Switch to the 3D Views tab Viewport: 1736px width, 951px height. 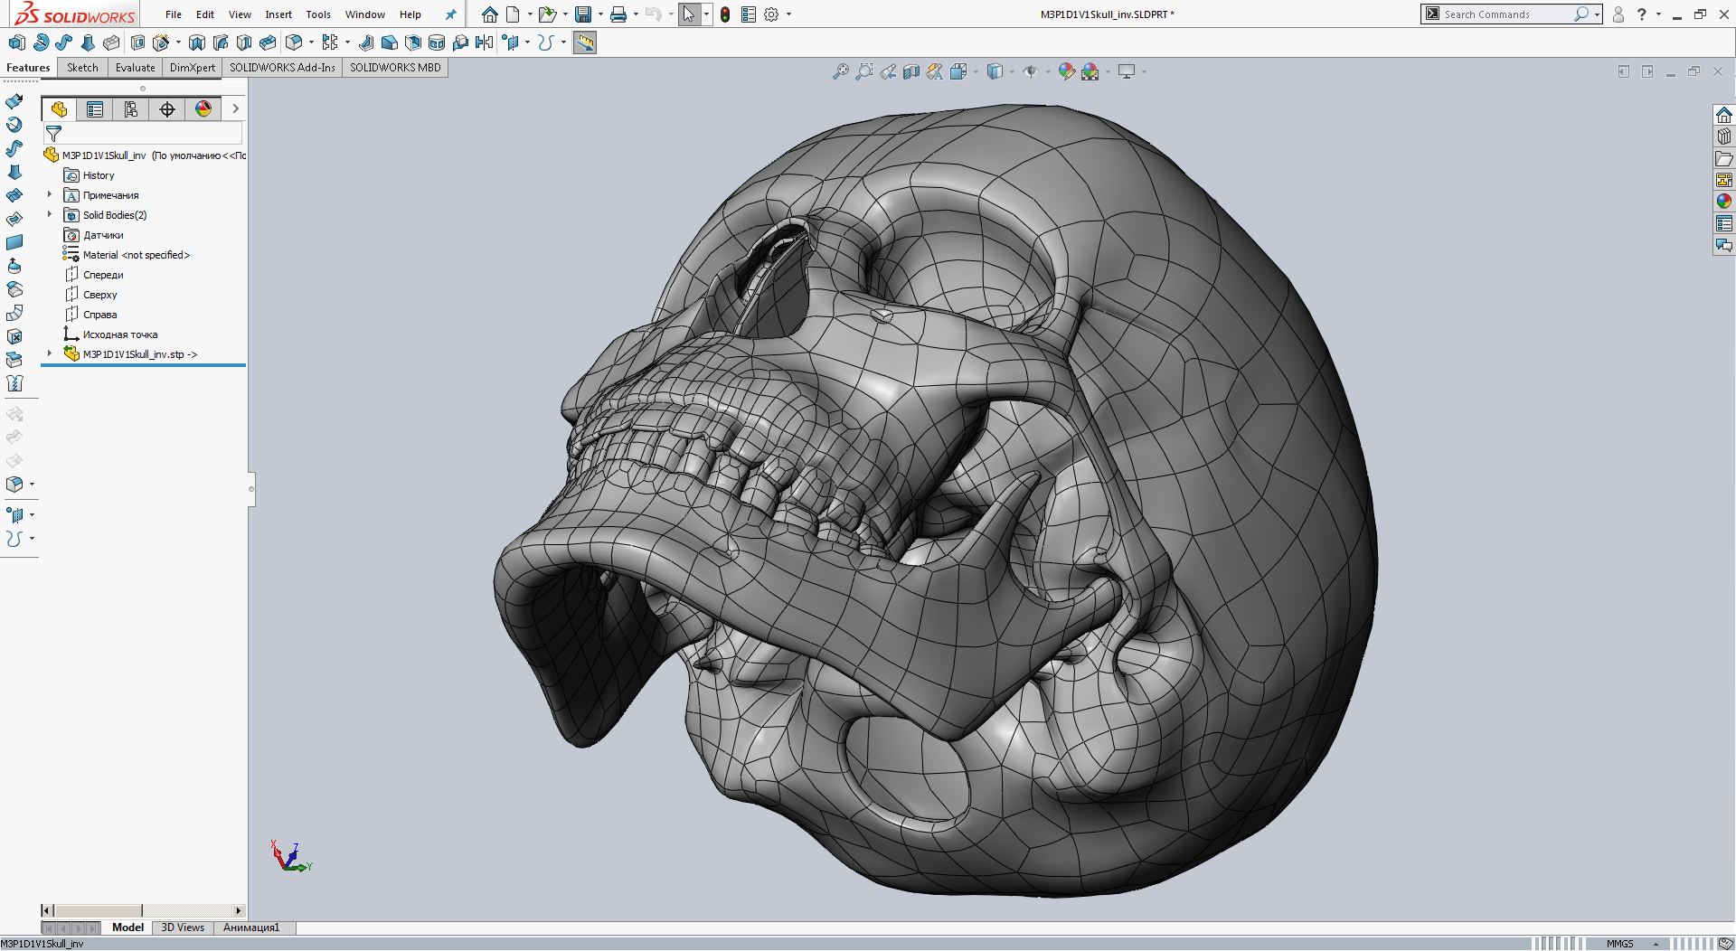pos(183,927)
